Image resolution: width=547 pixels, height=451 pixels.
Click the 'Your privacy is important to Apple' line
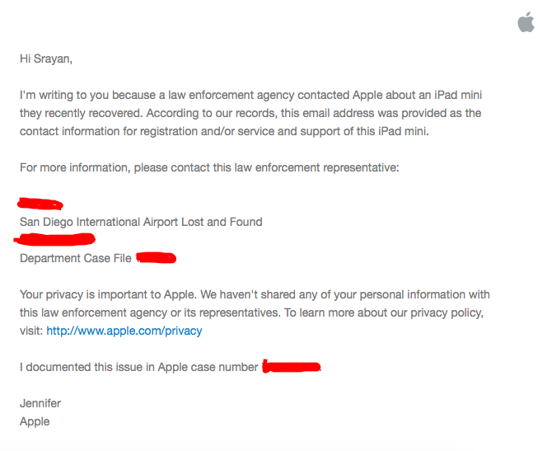[x=255, y=294]
